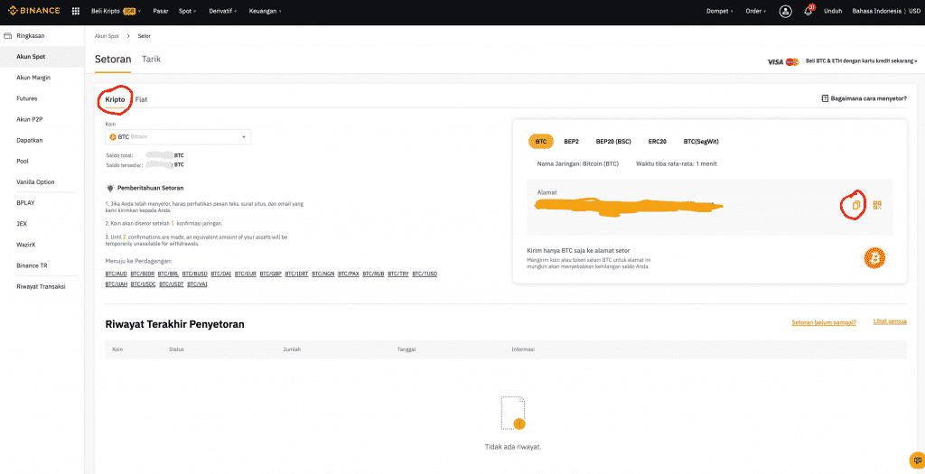Switch to the Tarik tab
Viewport: 925px width, 474px height.
click(x=151, y=60)
